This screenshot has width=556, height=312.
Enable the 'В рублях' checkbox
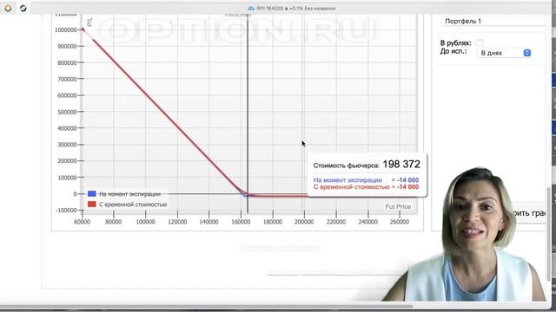(x=480, y=42)
